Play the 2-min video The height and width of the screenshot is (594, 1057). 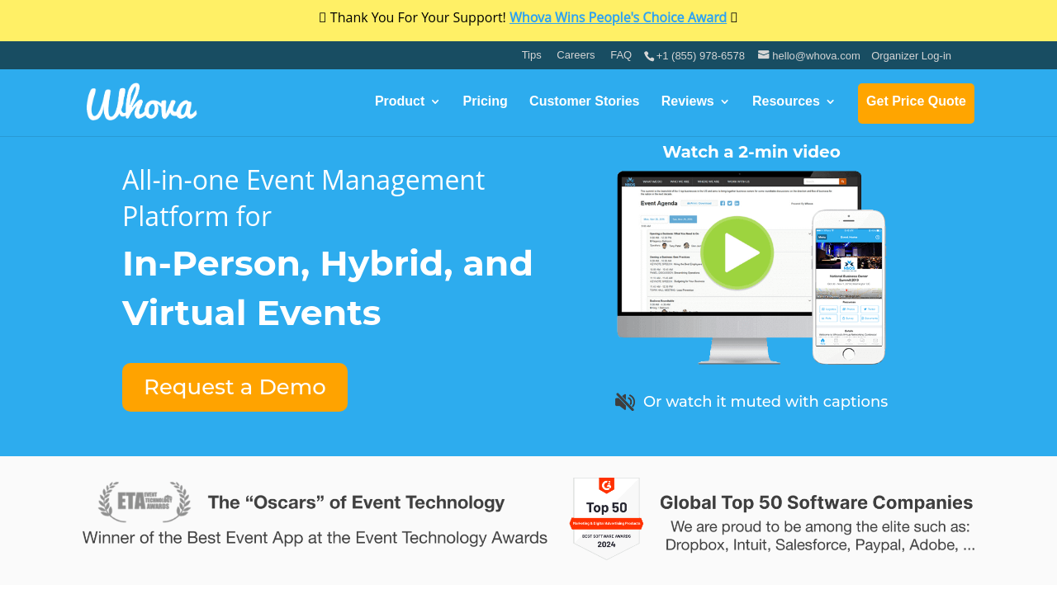tap(737, 253)
